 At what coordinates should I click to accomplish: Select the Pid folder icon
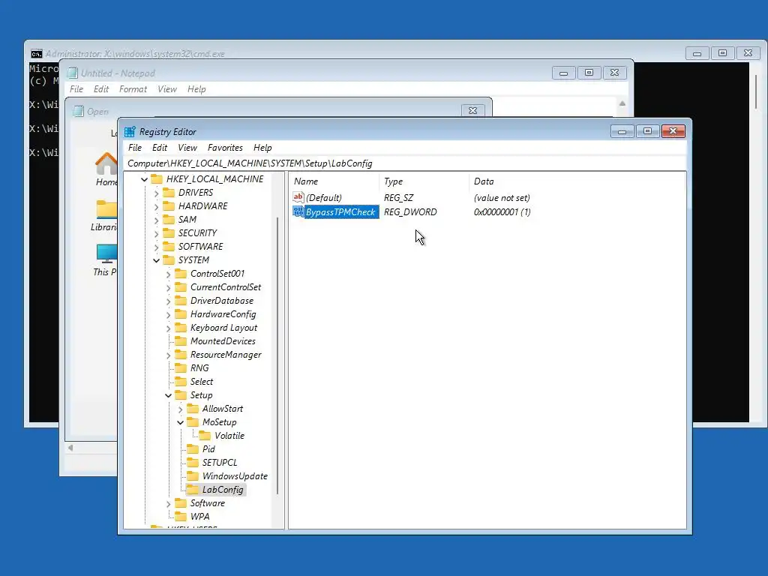[x=193, y=449]
